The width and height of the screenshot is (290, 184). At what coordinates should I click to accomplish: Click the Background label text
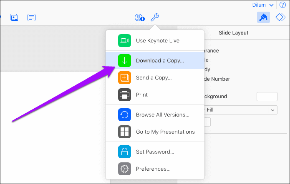tap(216, 97)
